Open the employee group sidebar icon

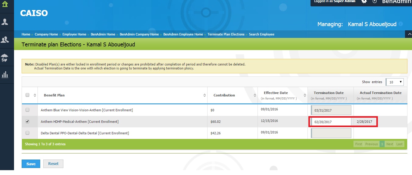(5, 39)
